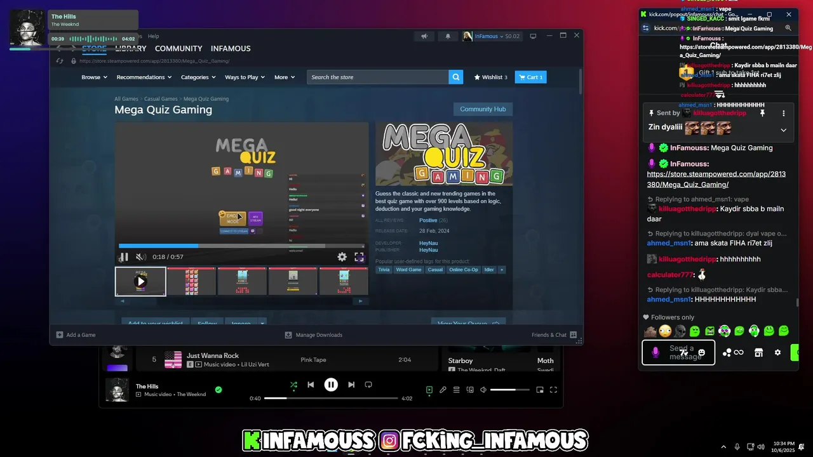
Task: Open the Wishlist button in Steam
Action: click(x=490, y=77)
